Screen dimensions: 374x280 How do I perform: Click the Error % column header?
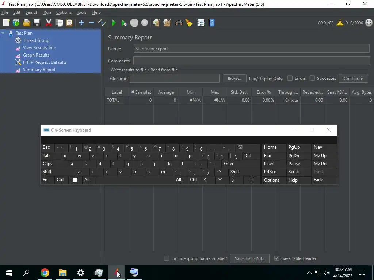[264, 92]
